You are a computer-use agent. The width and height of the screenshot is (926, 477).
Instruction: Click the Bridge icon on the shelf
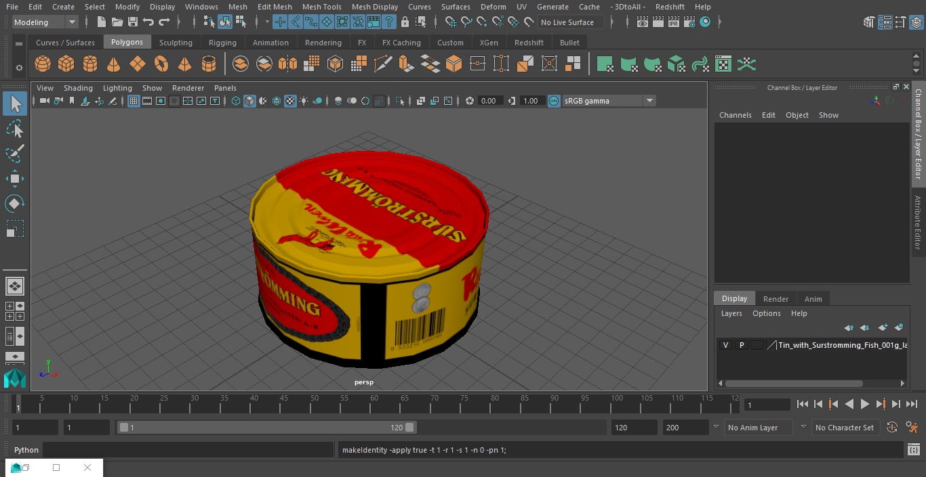tap(430, 64)
